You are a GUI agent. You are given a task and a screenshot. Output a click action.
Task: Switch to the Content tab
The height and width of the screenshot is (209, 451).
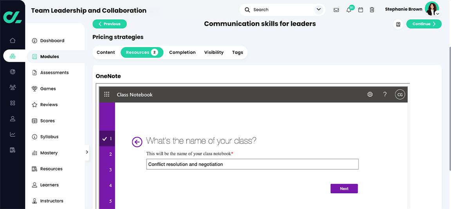coord(106,52)
